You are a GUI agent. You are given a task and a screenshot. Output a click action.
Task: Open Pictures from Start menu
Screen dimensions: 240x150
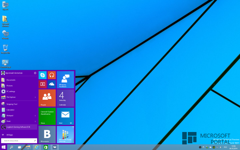19,86
